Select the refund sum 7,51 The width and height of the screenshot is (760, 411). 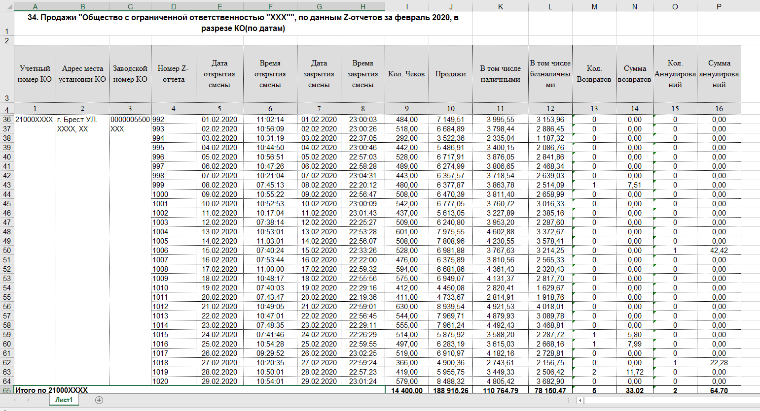635,185
